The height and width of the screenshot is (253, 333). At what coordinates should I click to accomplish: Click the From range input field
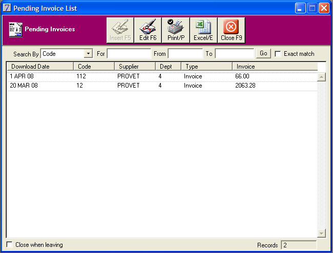click(185, 53)
